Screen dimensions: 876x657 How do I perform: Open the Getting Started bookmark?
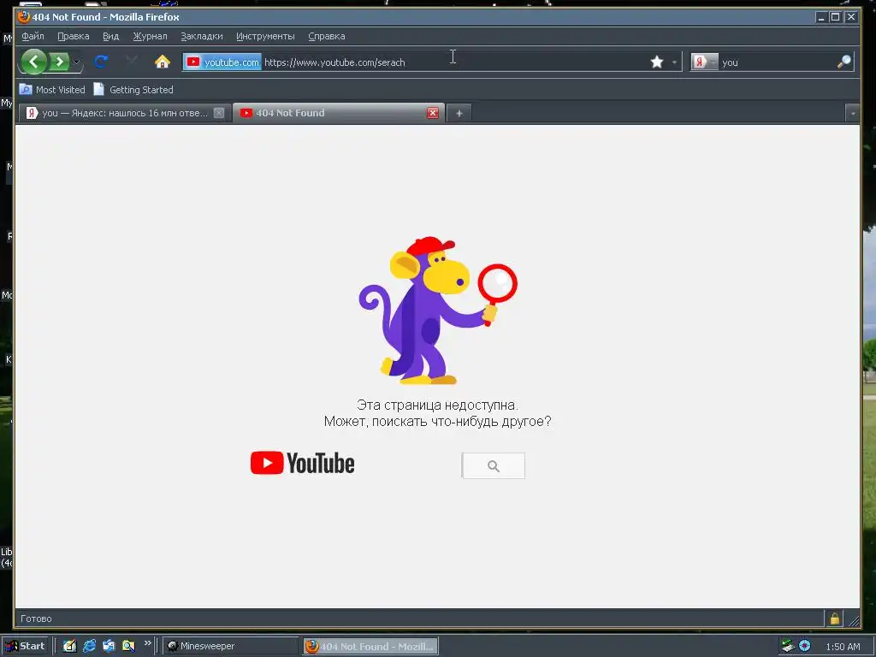133,89
